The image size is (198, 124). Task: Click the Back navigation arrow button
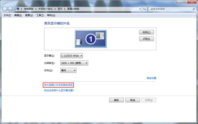click(x=6, y=9)
